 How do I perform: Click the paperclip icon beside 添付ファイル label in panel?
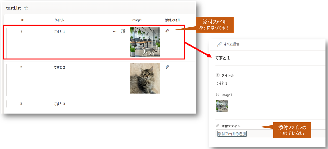pyautogui.click(x=218, y=126)
